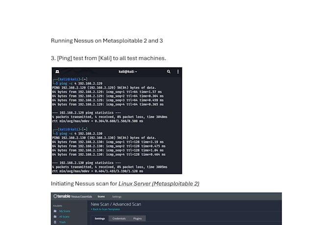This screenshot has width=333, height=225.
Task: Open Trash folder in sidebar
Action: point(63,222)
